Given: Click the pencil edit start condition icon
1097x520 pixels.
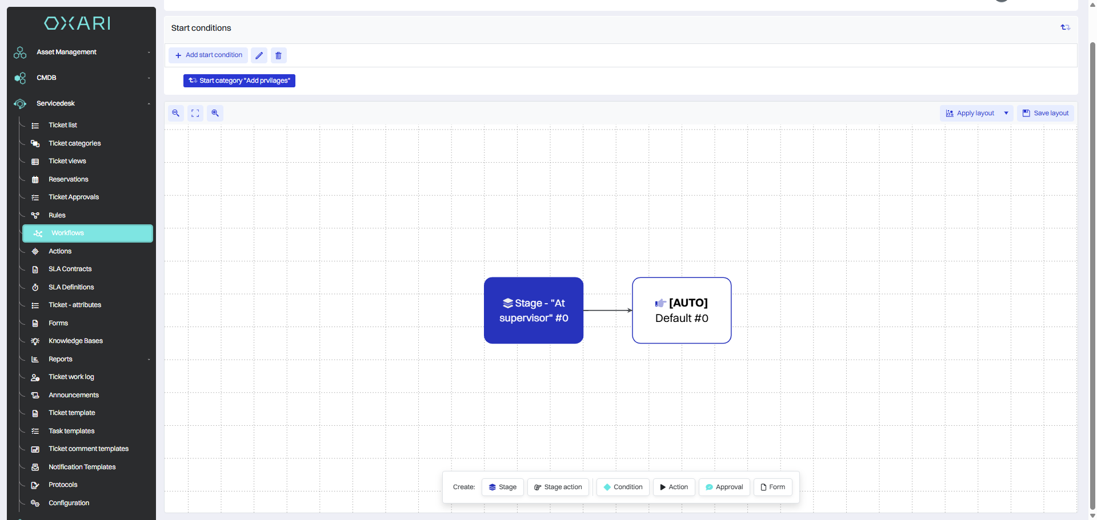Looking at the screenshot, I should point(259,55).
